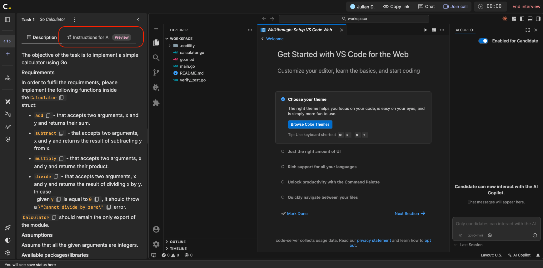Toggle Enabled for Candidate switch
Viewport: 543px width, 268px height.
click(483, 41)
